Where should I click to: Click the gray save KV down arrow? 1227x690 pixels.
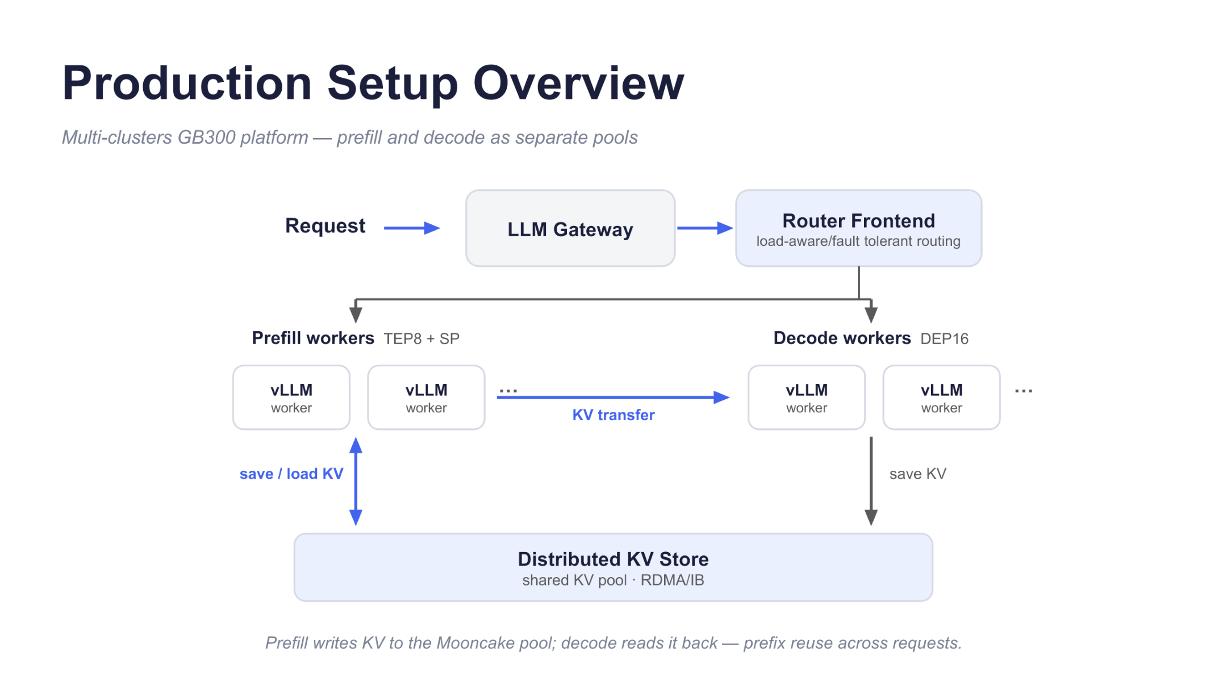click(871, 482)
